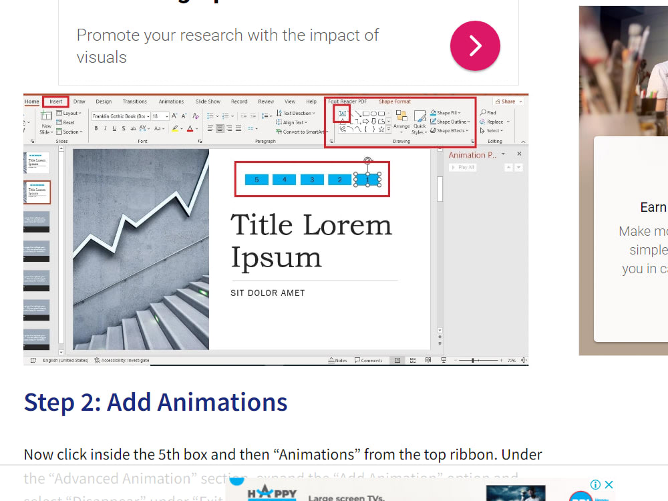Viewport: 668px width, 501px height.
Task: Open the Shape Effects dropdown
Action: (x=449, y=131)
